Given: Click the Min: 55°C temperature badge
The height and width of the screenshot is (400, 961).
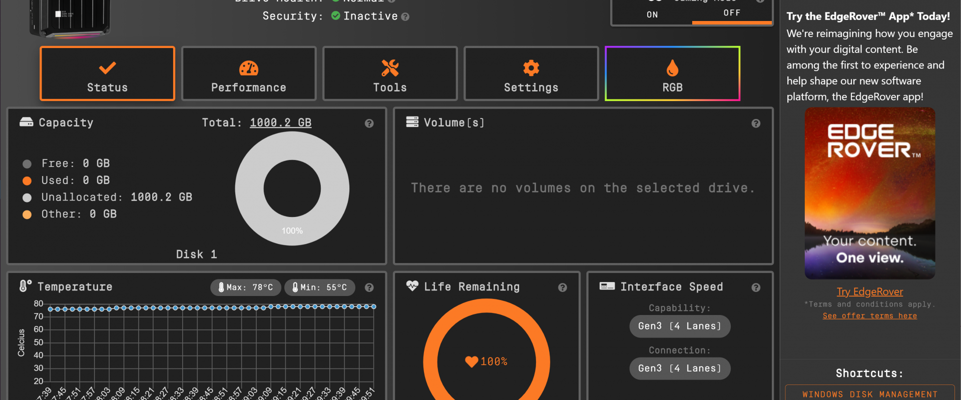Looking at the screenshot, I should pos(320,287).
